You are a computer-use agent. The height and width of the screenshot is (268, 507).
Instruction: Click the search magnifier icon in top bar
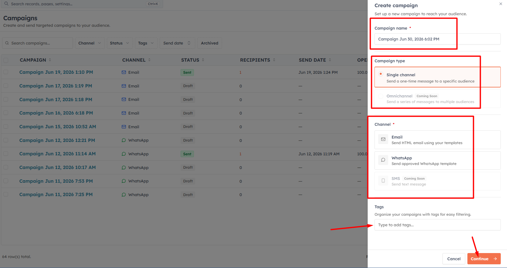pos(6,4)
